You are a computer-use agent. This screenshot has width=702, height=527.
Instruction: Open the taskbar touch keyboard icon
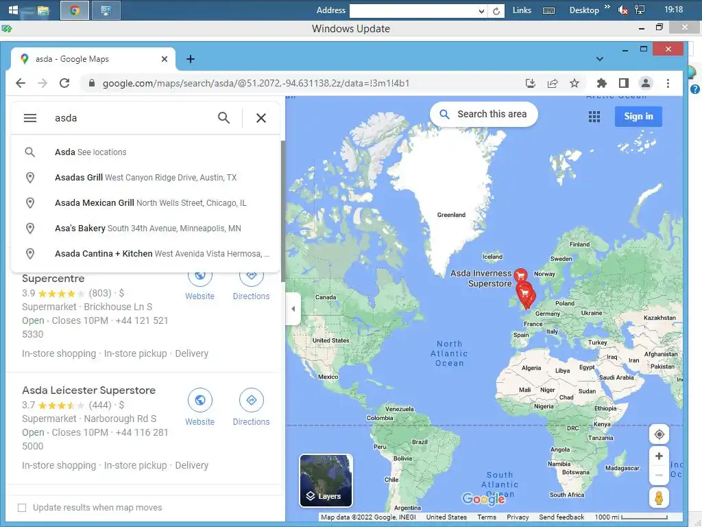pyautogui.click(x=548, y=10)
